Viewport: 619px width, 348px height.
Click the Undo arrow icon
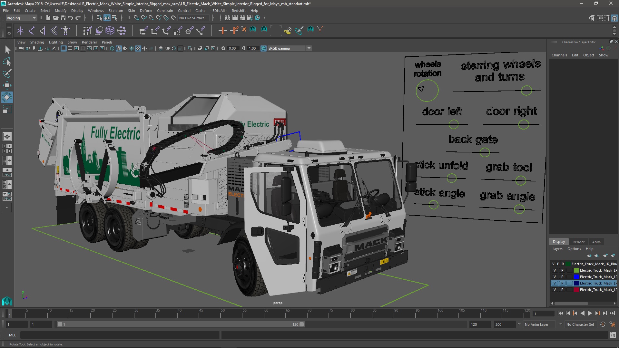coord(71,18)
